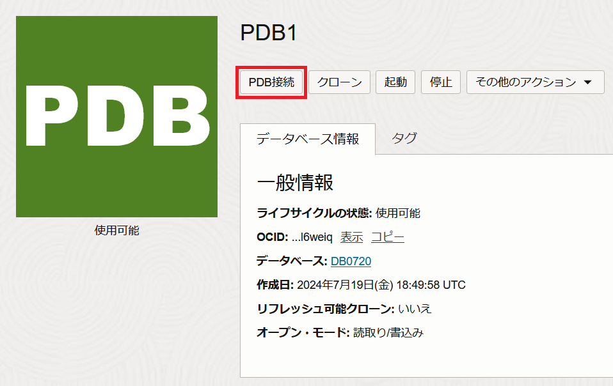Stop the PDB with 停止 button

(441, 82)
